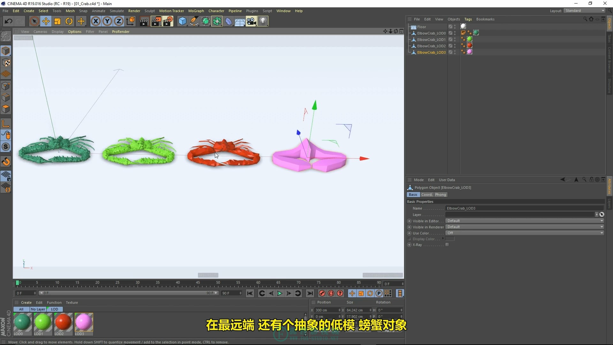Image resolution: width=613 pixels, height=345 pixels.
Task: Open the Visible in Editor dropdown
Action: point(525,221)
